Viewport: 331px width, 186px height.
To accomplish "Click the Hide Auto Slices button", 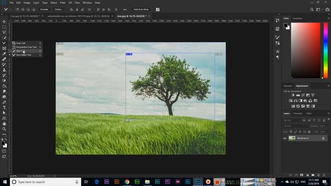I will (x=141, y=9).
